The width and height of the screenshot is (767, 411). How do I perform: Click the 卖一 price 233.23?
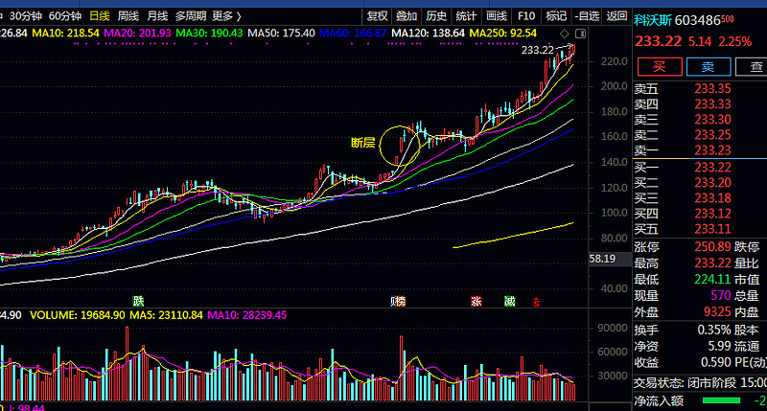712,150
